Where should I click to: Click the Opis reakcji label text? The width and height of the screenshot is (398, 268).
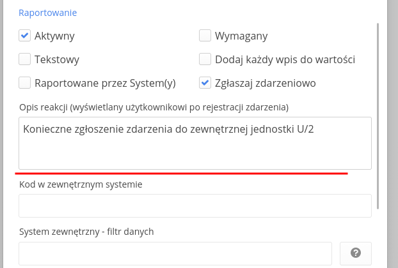[154, 105]
